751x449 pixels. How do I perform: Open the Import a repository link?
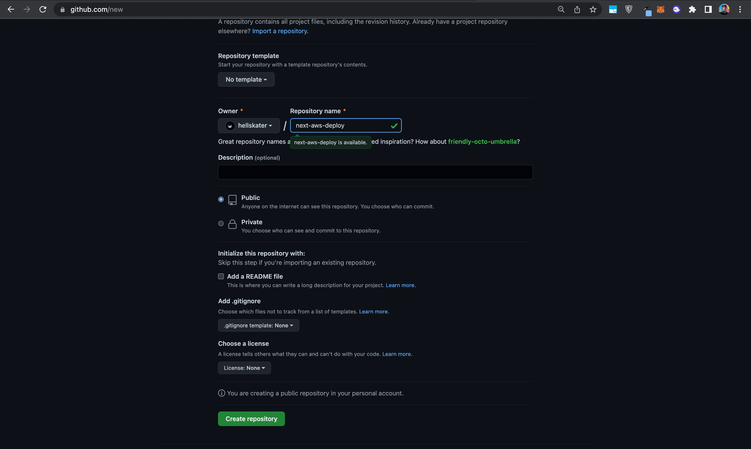(x=280, y=31)
